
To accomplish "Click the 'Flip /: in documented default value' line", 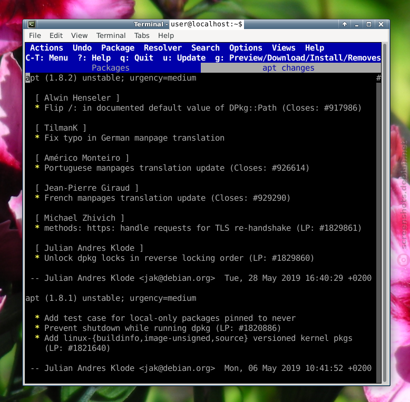I will coord(198,108).
